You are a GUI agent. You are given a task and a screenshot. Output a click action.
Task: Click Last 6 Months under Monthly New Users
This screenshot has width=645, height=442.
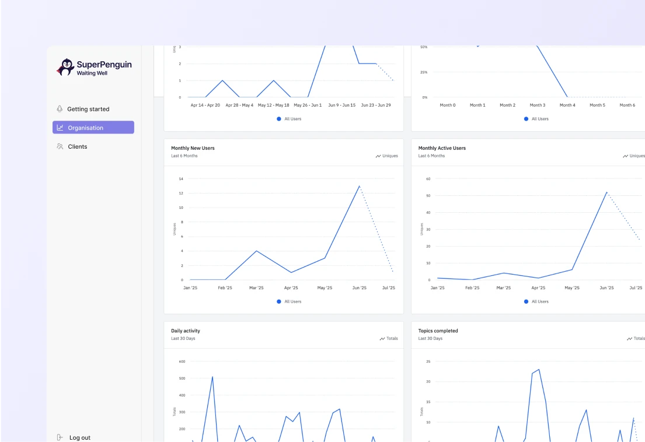[x=184, y=156]
